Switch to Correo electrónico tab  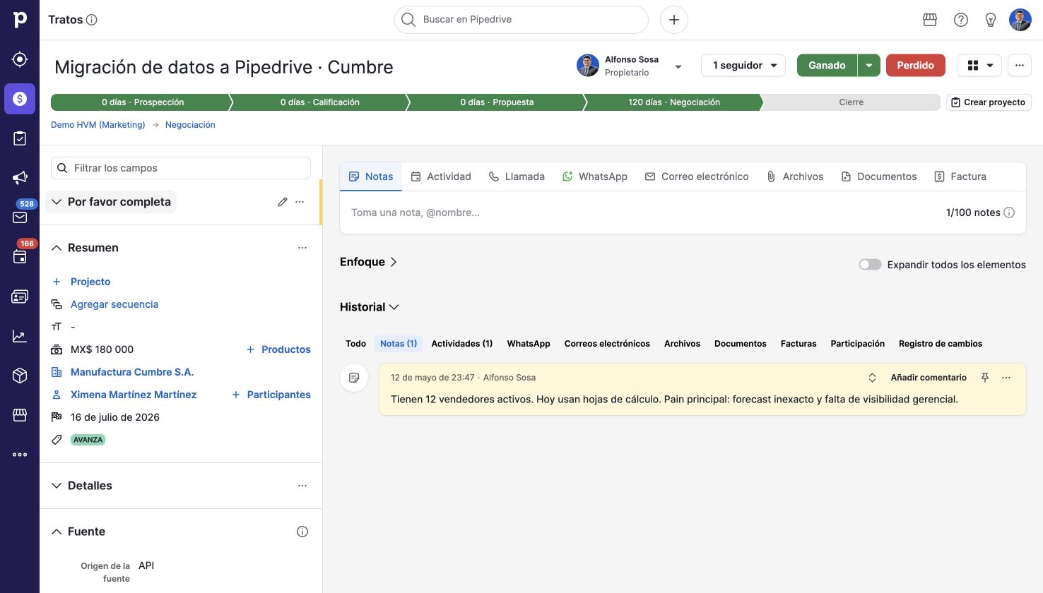[697, 176]
